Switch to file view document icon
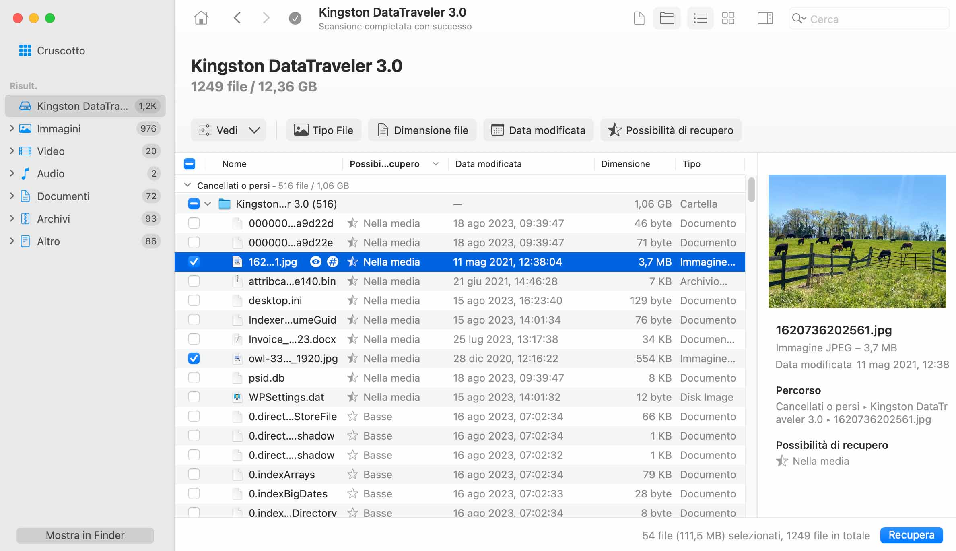Viewport: 956px width, 551px height. tap(639, 18)
